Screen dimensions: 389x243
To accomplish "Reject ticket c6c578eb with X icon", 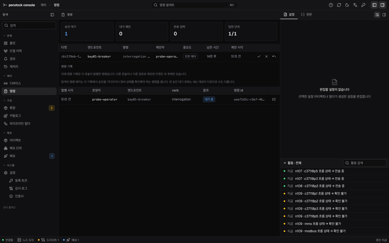I will coord(266,56).
